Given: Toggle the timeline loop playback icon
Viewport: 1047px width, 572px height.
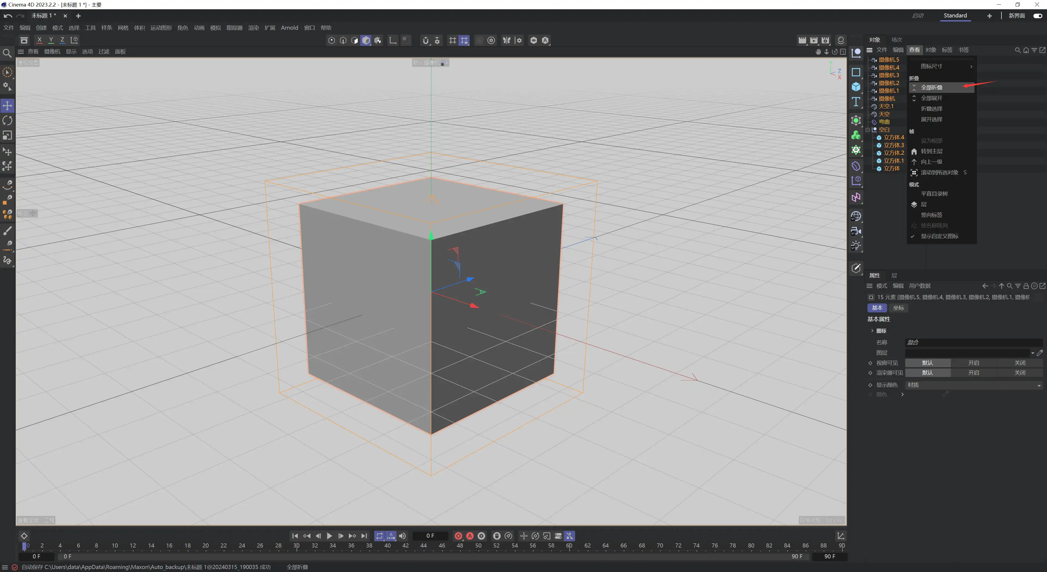Looking at the screenshot, I should [379, 536].
